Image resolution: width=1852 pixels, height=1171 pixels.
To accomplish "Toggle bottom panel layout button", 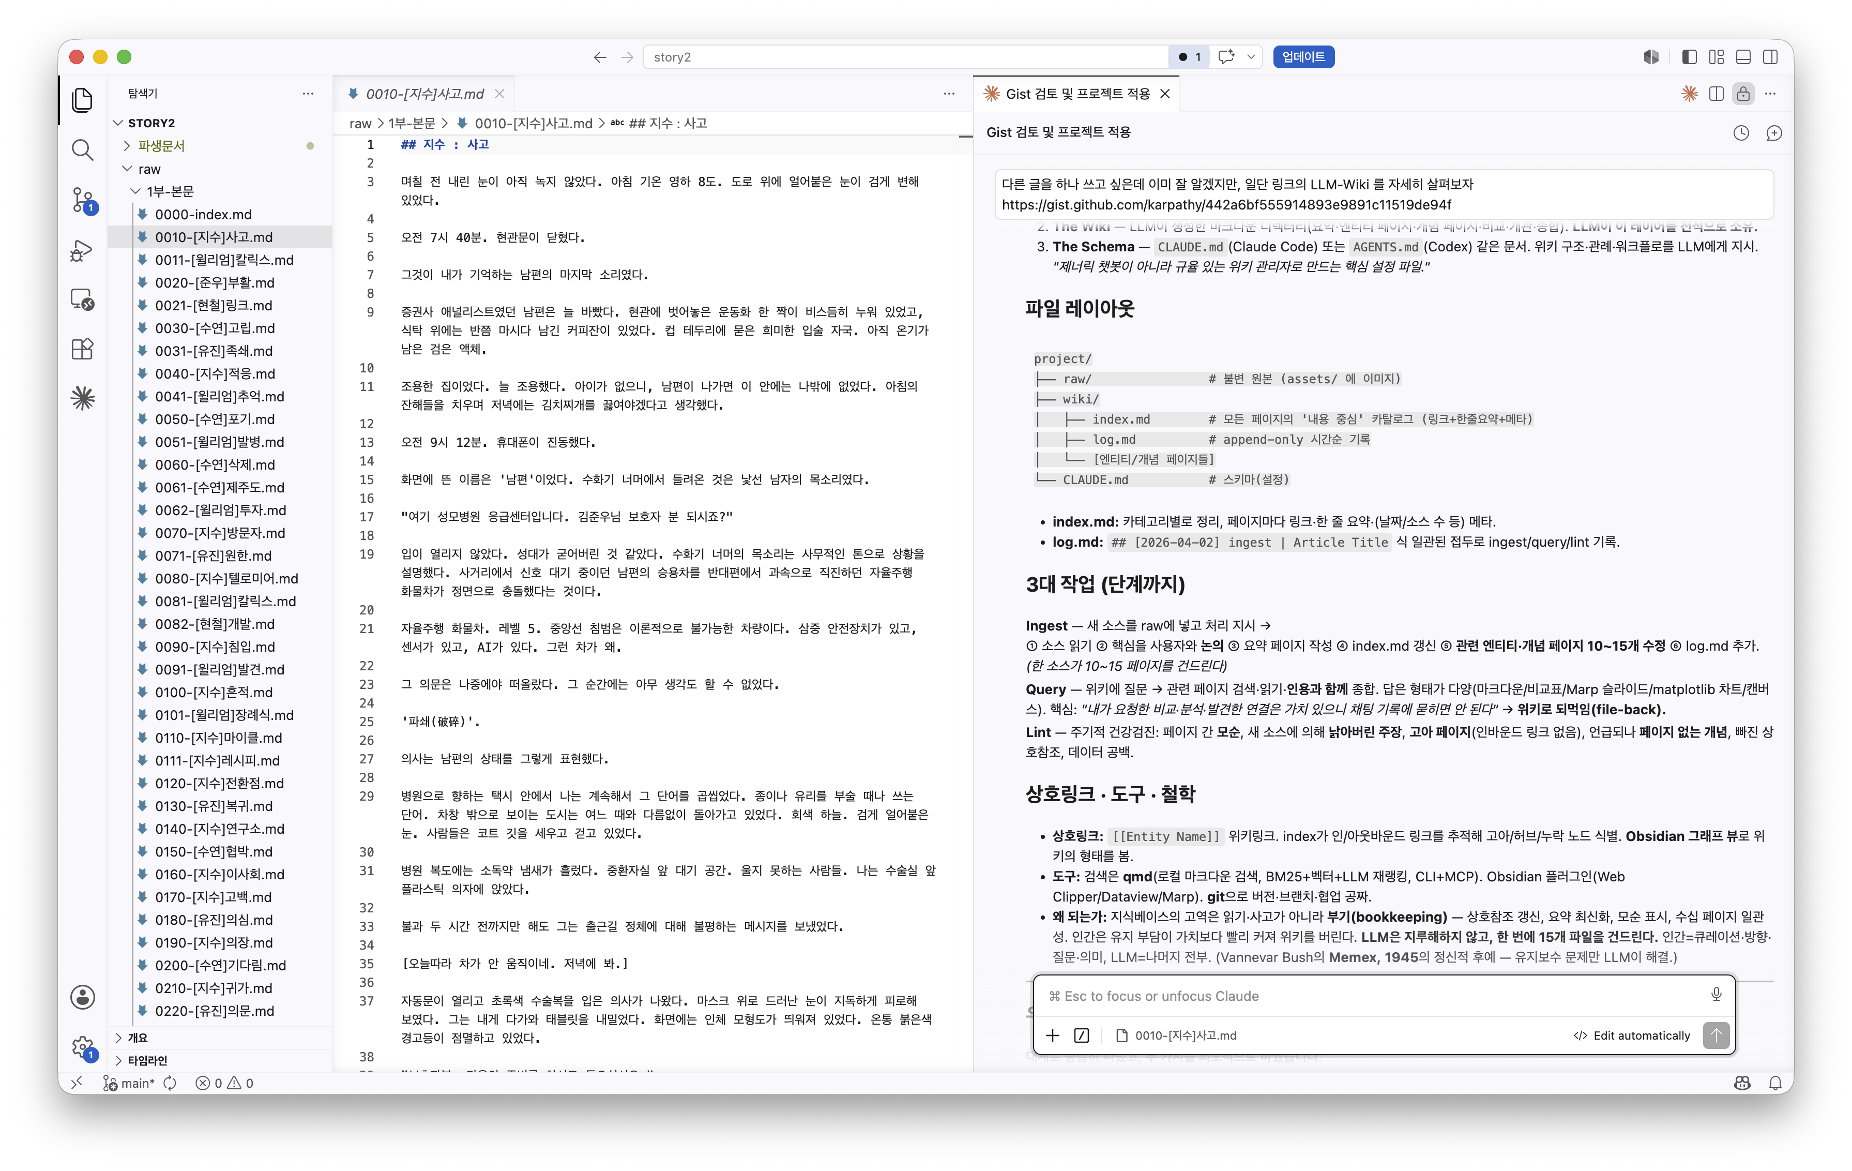I will [x=1743, y=57].
